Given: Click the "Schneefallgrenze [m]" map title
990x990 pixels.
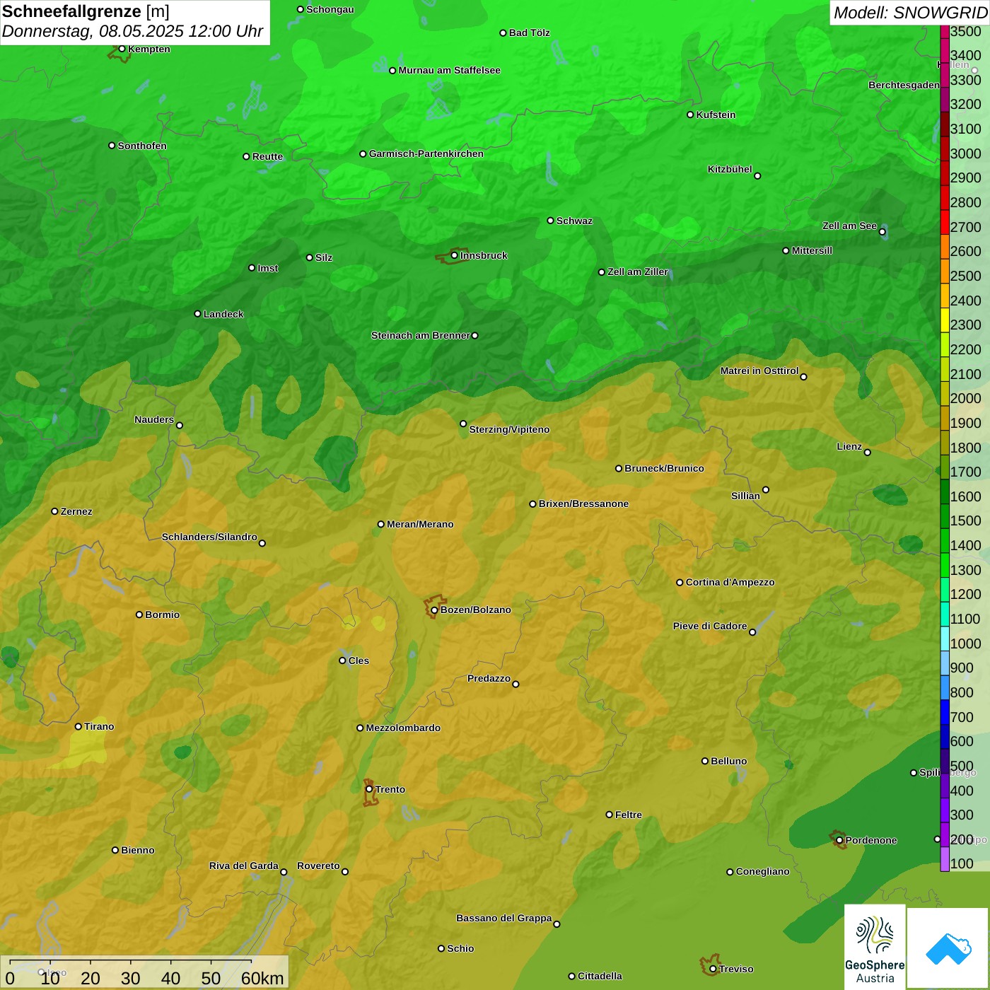Looking at the screenshot, I should 86,11.
